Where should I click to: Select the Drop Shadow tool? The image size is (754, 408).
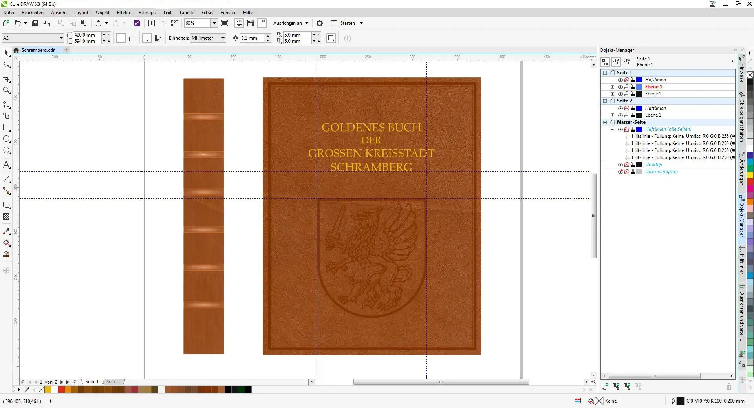(6, 205)
